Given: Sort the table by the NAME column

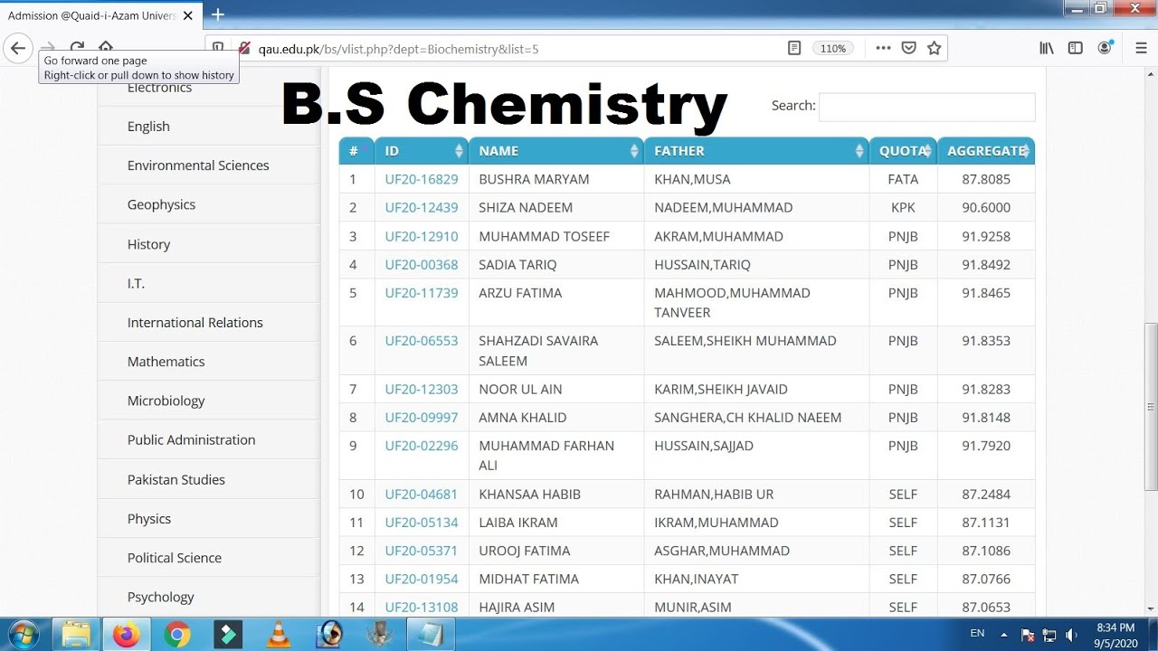Looking at the screenshot, I should pos(556,151).
